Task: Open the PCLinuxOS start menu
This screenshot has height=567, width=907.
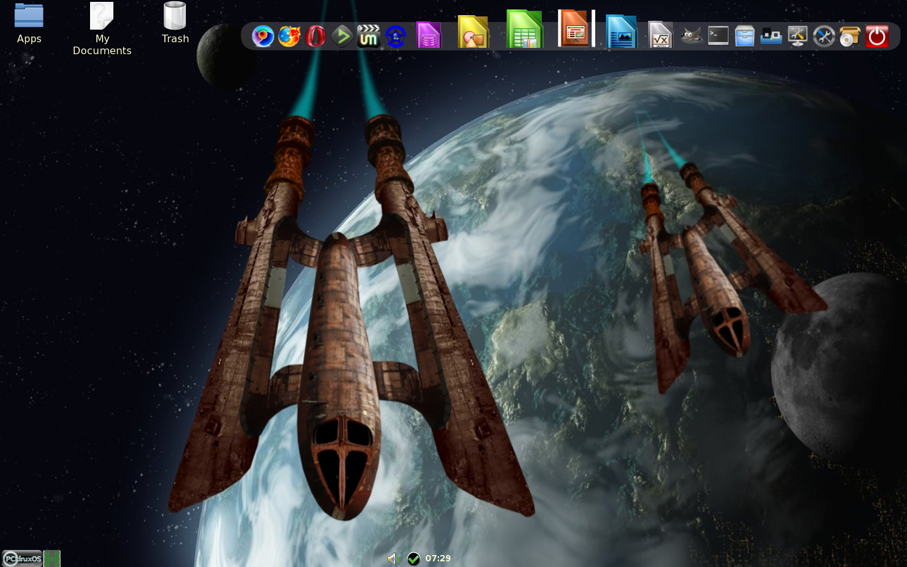Action: pos(22,558)
